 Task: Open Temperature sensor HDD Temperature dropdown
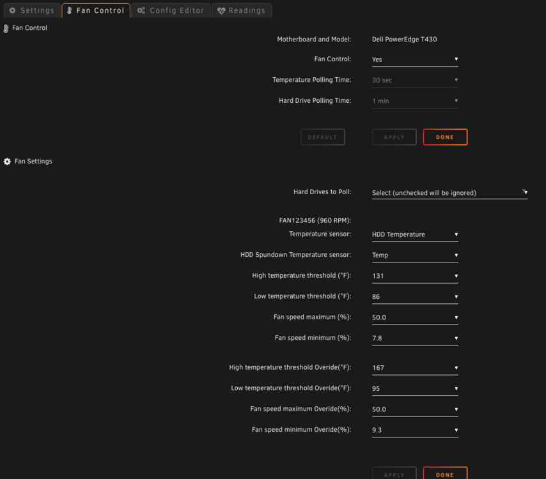coord(415,234)
